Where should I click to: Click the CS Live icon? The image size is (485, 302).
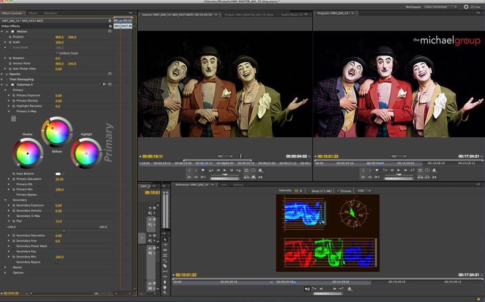click(466, 7)
